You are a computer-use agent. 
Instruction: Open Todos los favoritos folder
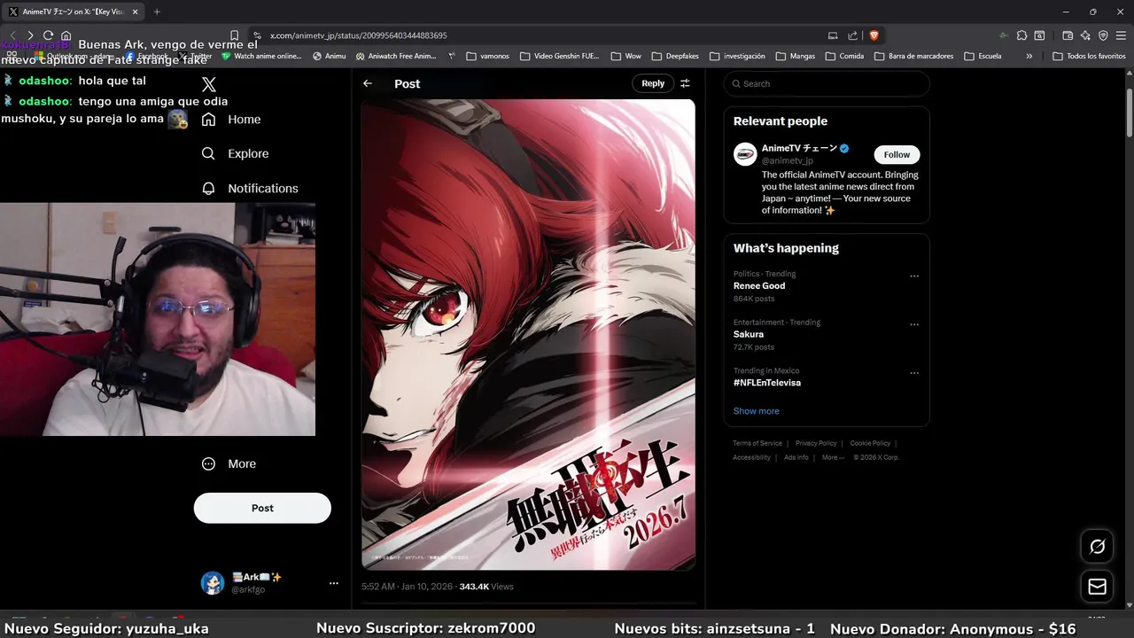(x=1089, y=56)
